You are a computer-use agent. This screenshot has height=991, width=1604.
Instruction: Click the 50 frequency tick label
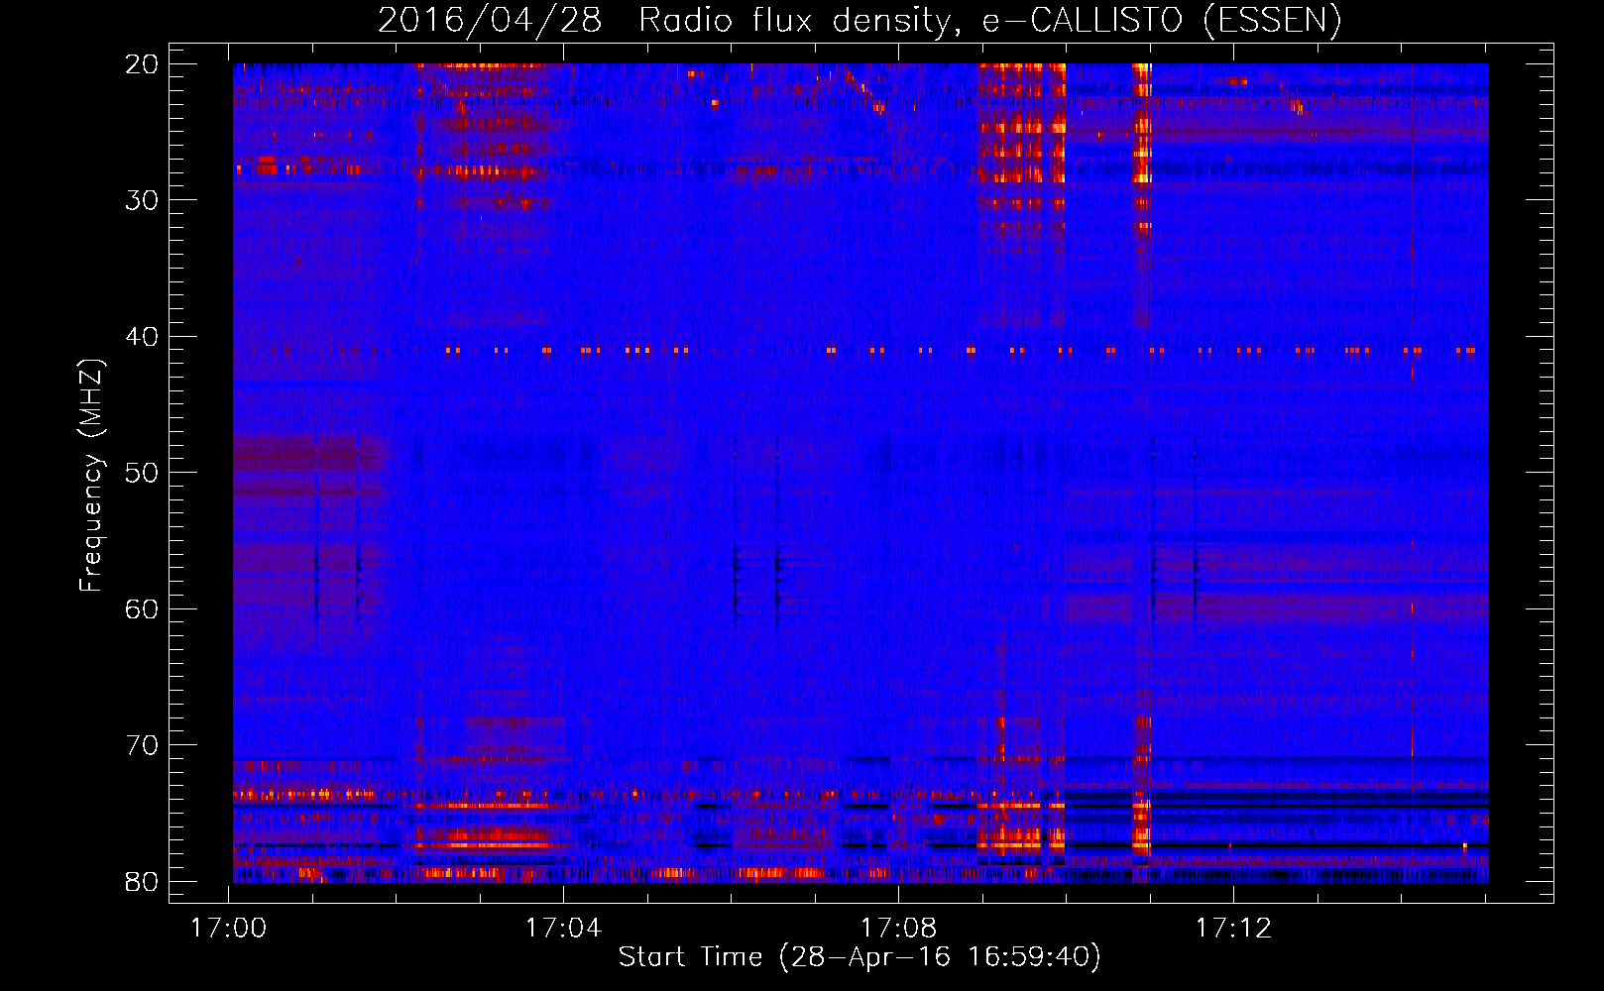143,473
